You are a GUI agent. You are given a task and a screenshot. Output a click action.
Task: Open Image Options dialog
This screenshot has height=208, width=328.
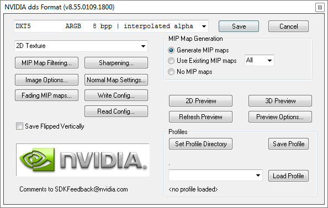[x=46, y=79]
